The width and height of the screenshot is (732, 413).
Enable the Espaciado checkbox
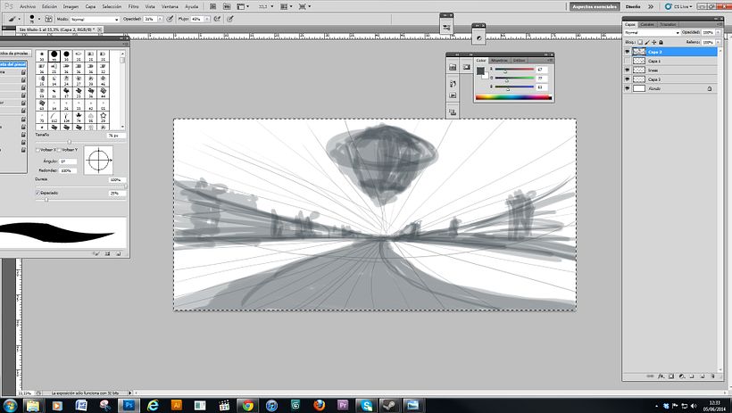[x=37, y=193]
